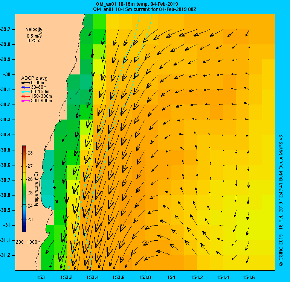Screen dimensions: 290x282
Task: Click the latitude label -29.9
Action: coord(5,59)
